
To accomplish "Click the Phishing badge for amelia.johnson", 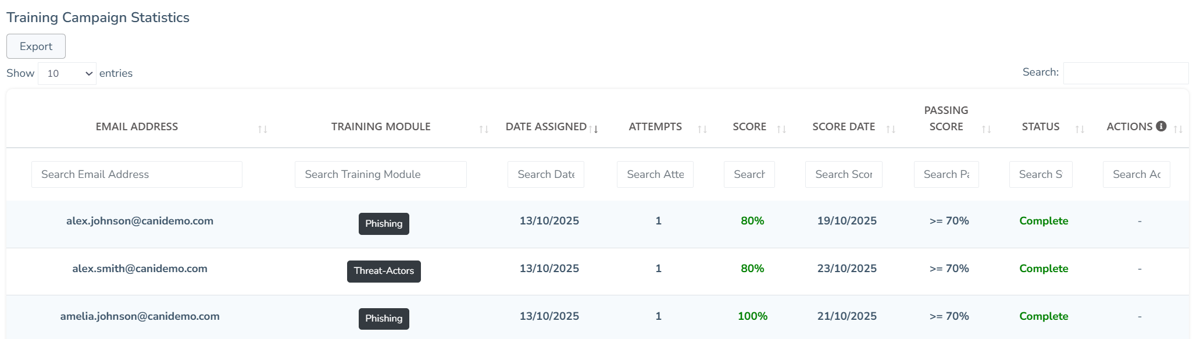I will (x=384, y=319).
